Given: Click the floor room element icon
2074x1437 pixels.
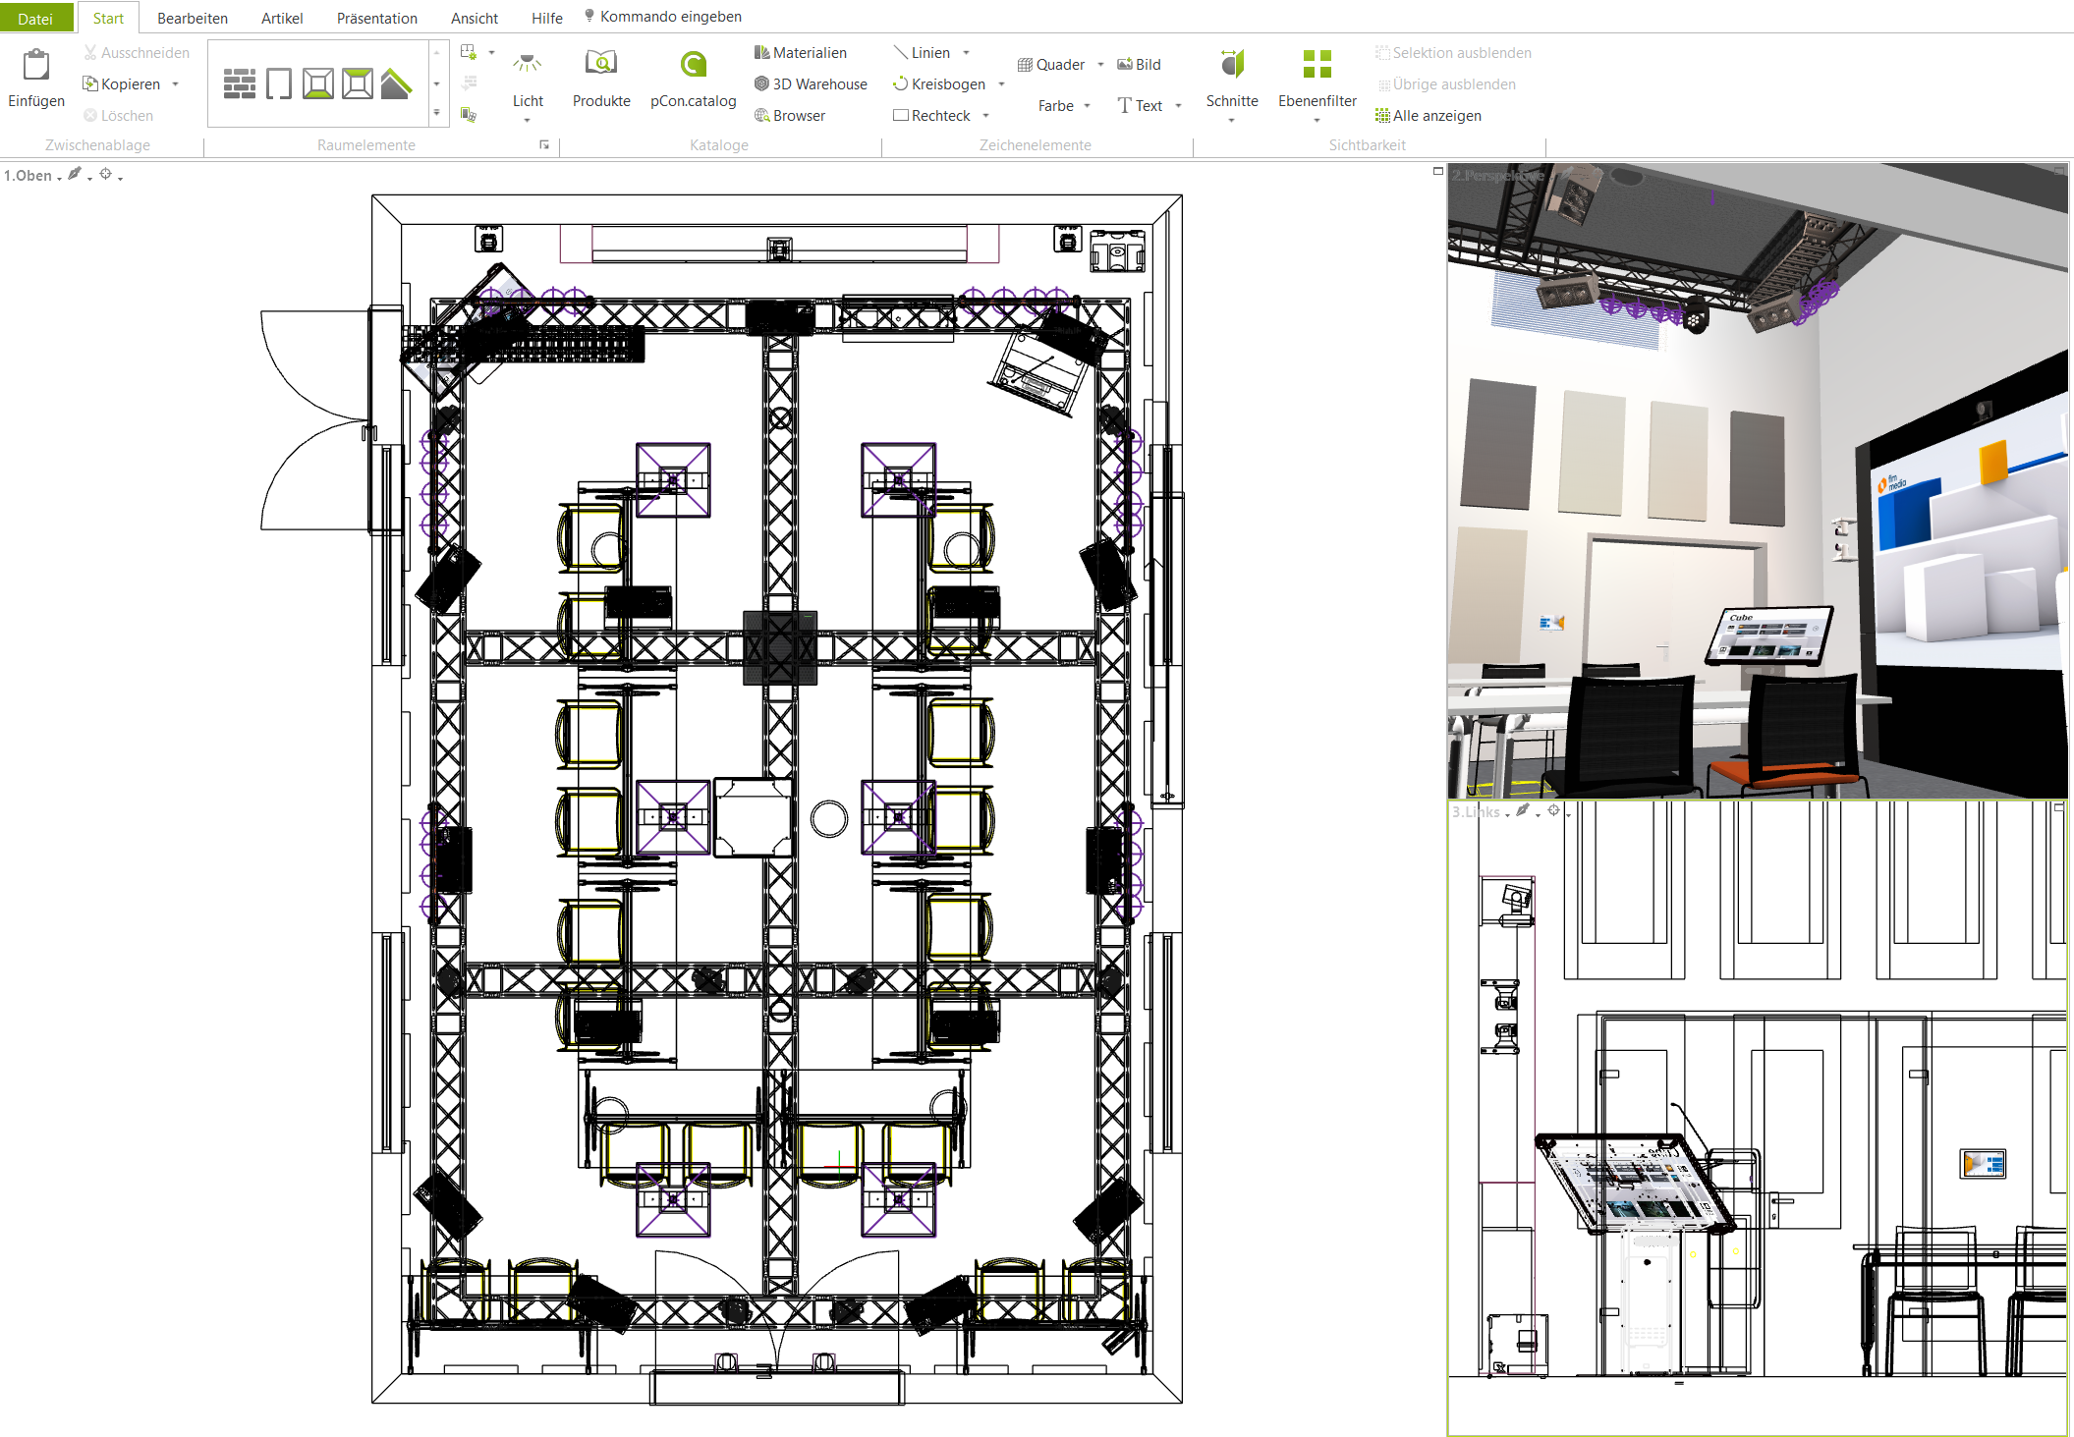Looking at the screenshot, I should [318, 84].
